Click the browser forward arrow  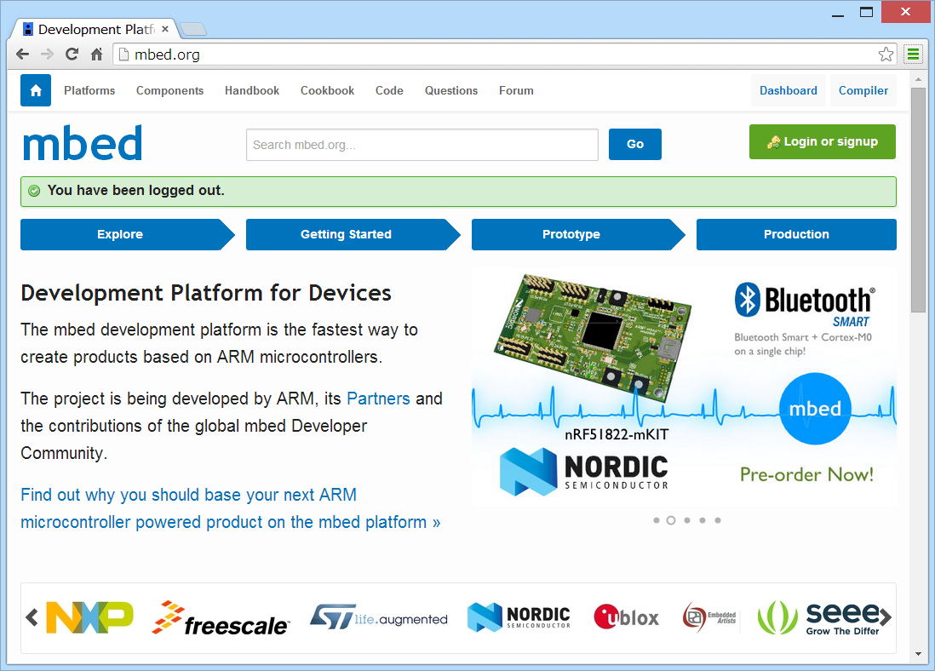[x=47, y=54]
